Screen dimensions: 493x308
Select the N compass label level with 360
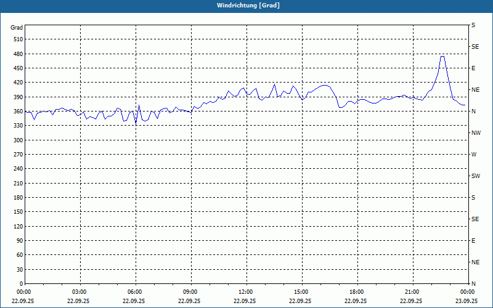[473, 111]
